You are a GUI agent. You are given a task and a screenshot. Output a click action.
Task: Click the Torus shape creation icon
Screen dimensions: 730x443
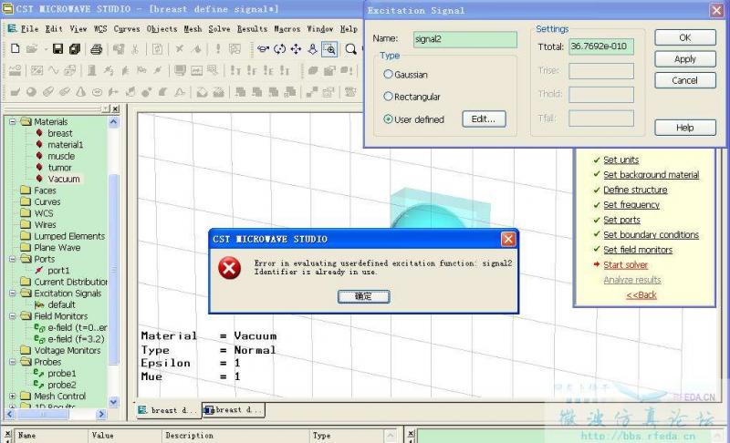(97, 92)
